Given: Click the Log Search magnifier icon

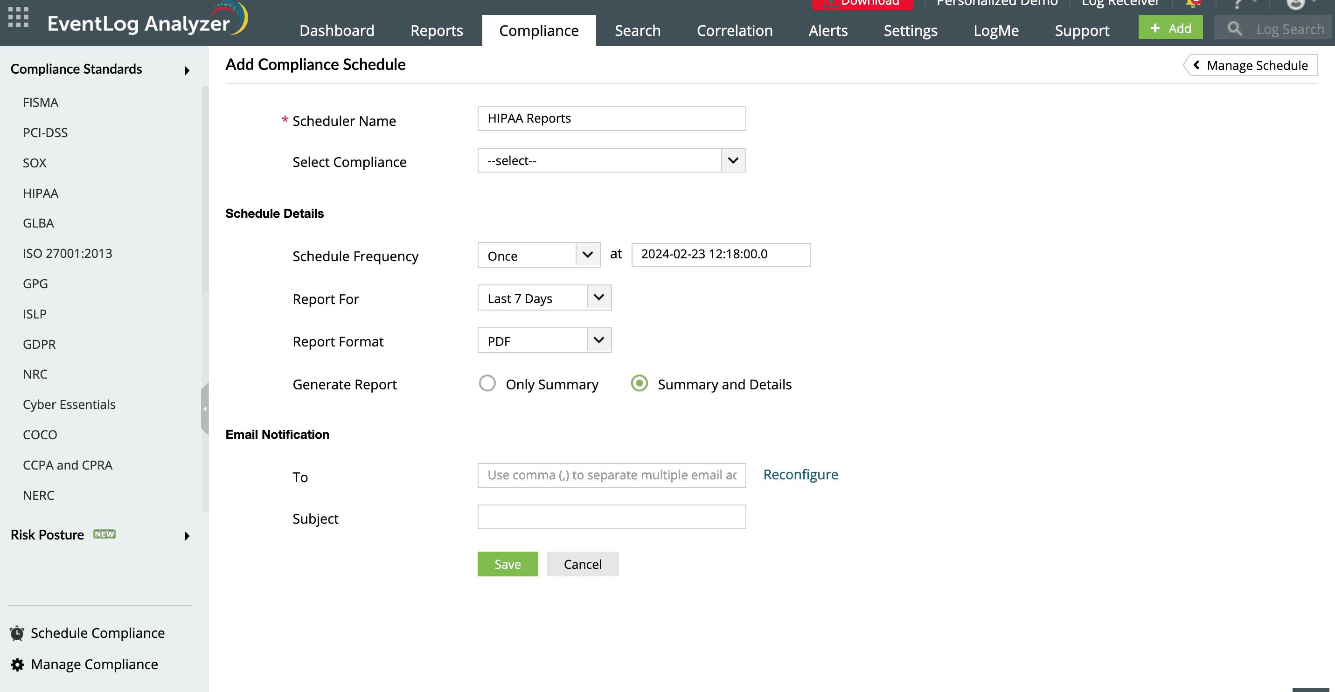Looking at the screenshot, I should 1234,29.
